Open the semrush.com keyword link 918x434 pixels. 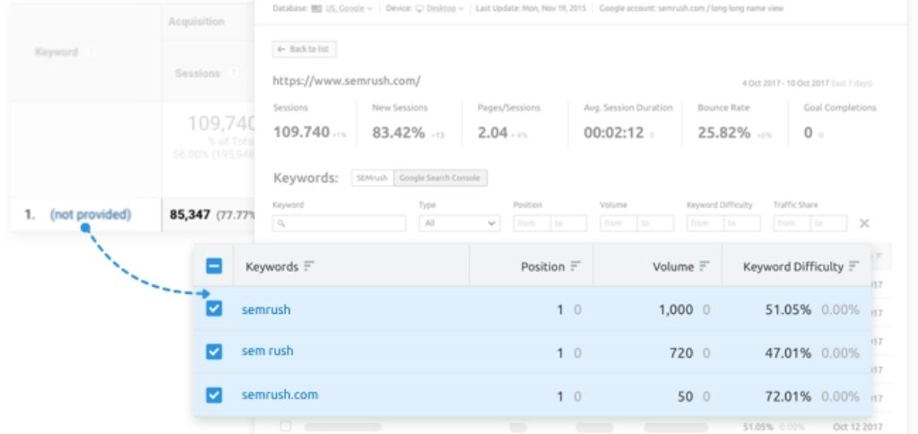tap(280, 395)
